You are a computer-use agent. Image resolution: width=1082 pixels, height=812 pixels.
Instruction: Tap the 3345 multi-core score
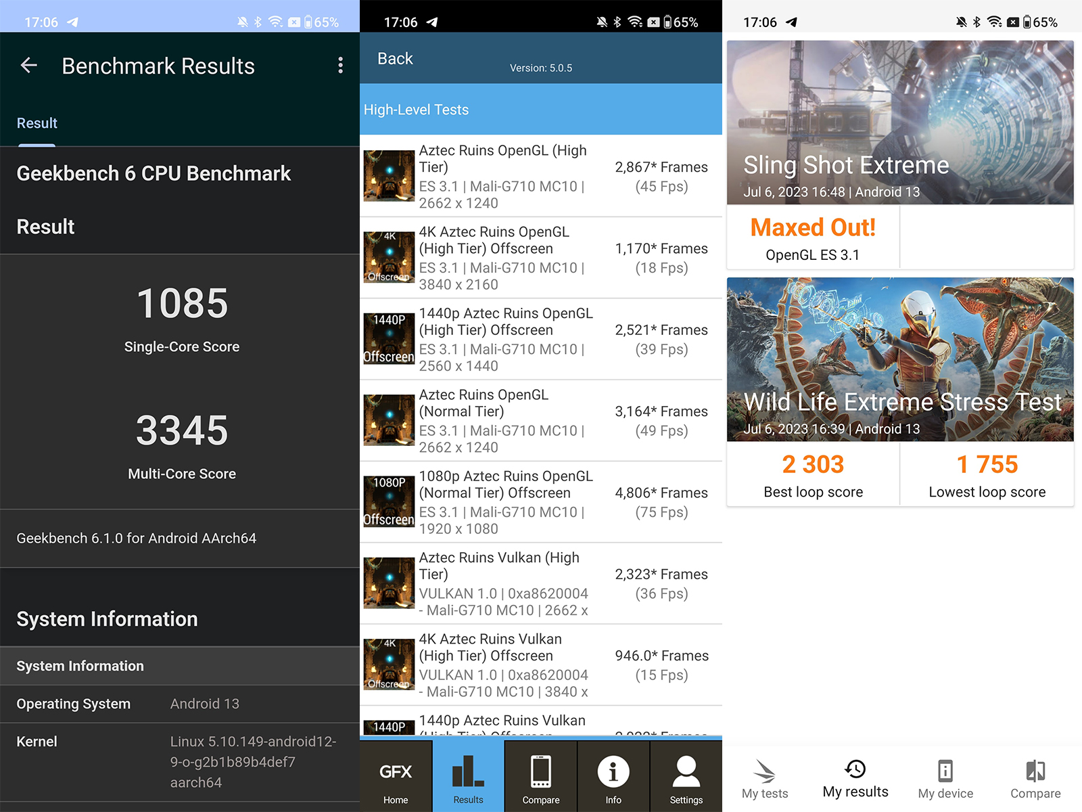(x=182, y=430)
